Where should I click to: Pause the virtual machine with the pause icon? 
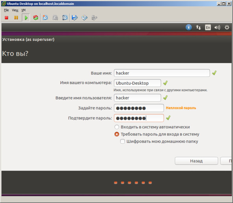16,18
